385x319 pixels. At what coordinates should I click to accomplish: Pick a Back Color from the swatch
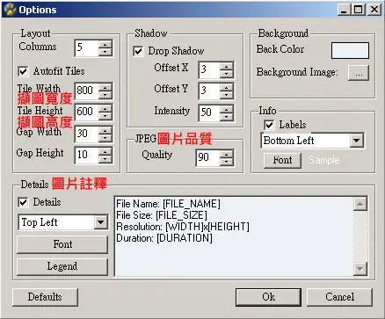pos(350,50)
